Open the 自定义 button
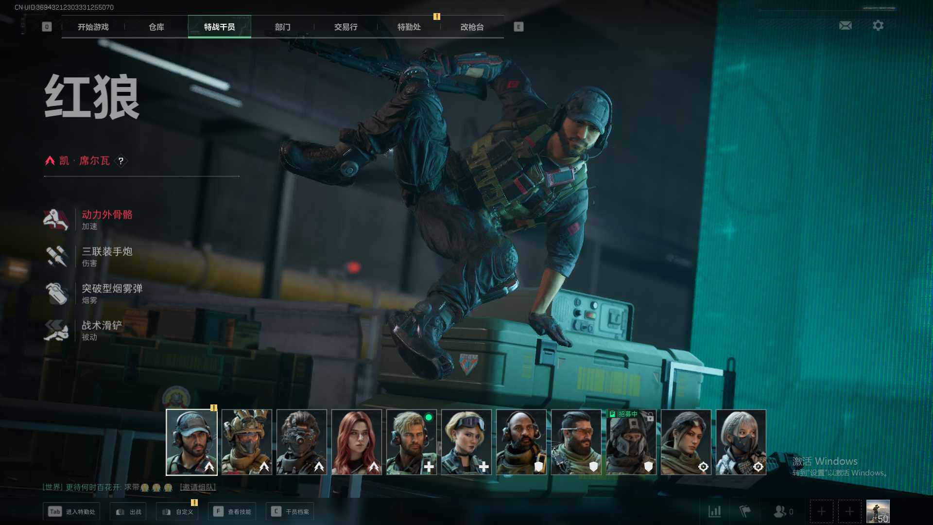Screen dimensions: 933x525 tap(177, 511)
